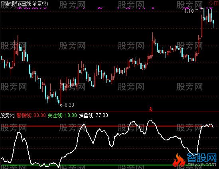Click the red S signal marker

point(150,109)
